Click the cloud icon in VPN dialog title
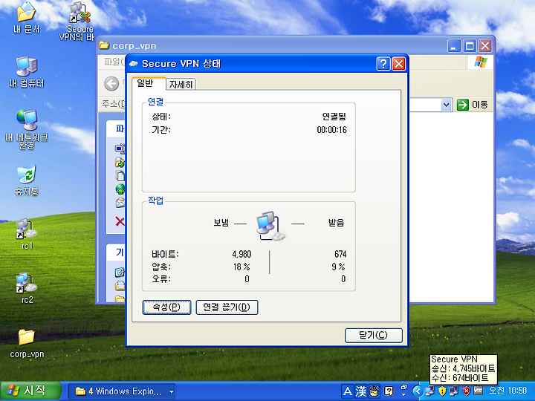 click(134, 64)
